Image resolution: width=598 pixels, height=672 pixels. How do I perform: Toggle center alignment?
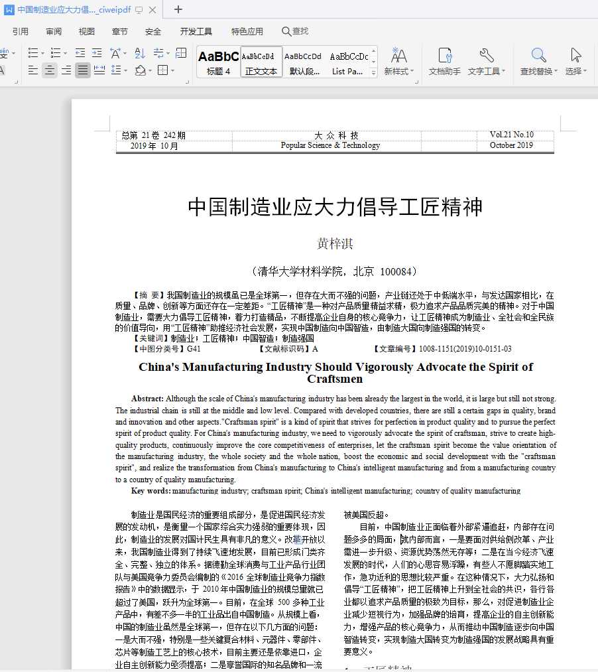[50, 70]
